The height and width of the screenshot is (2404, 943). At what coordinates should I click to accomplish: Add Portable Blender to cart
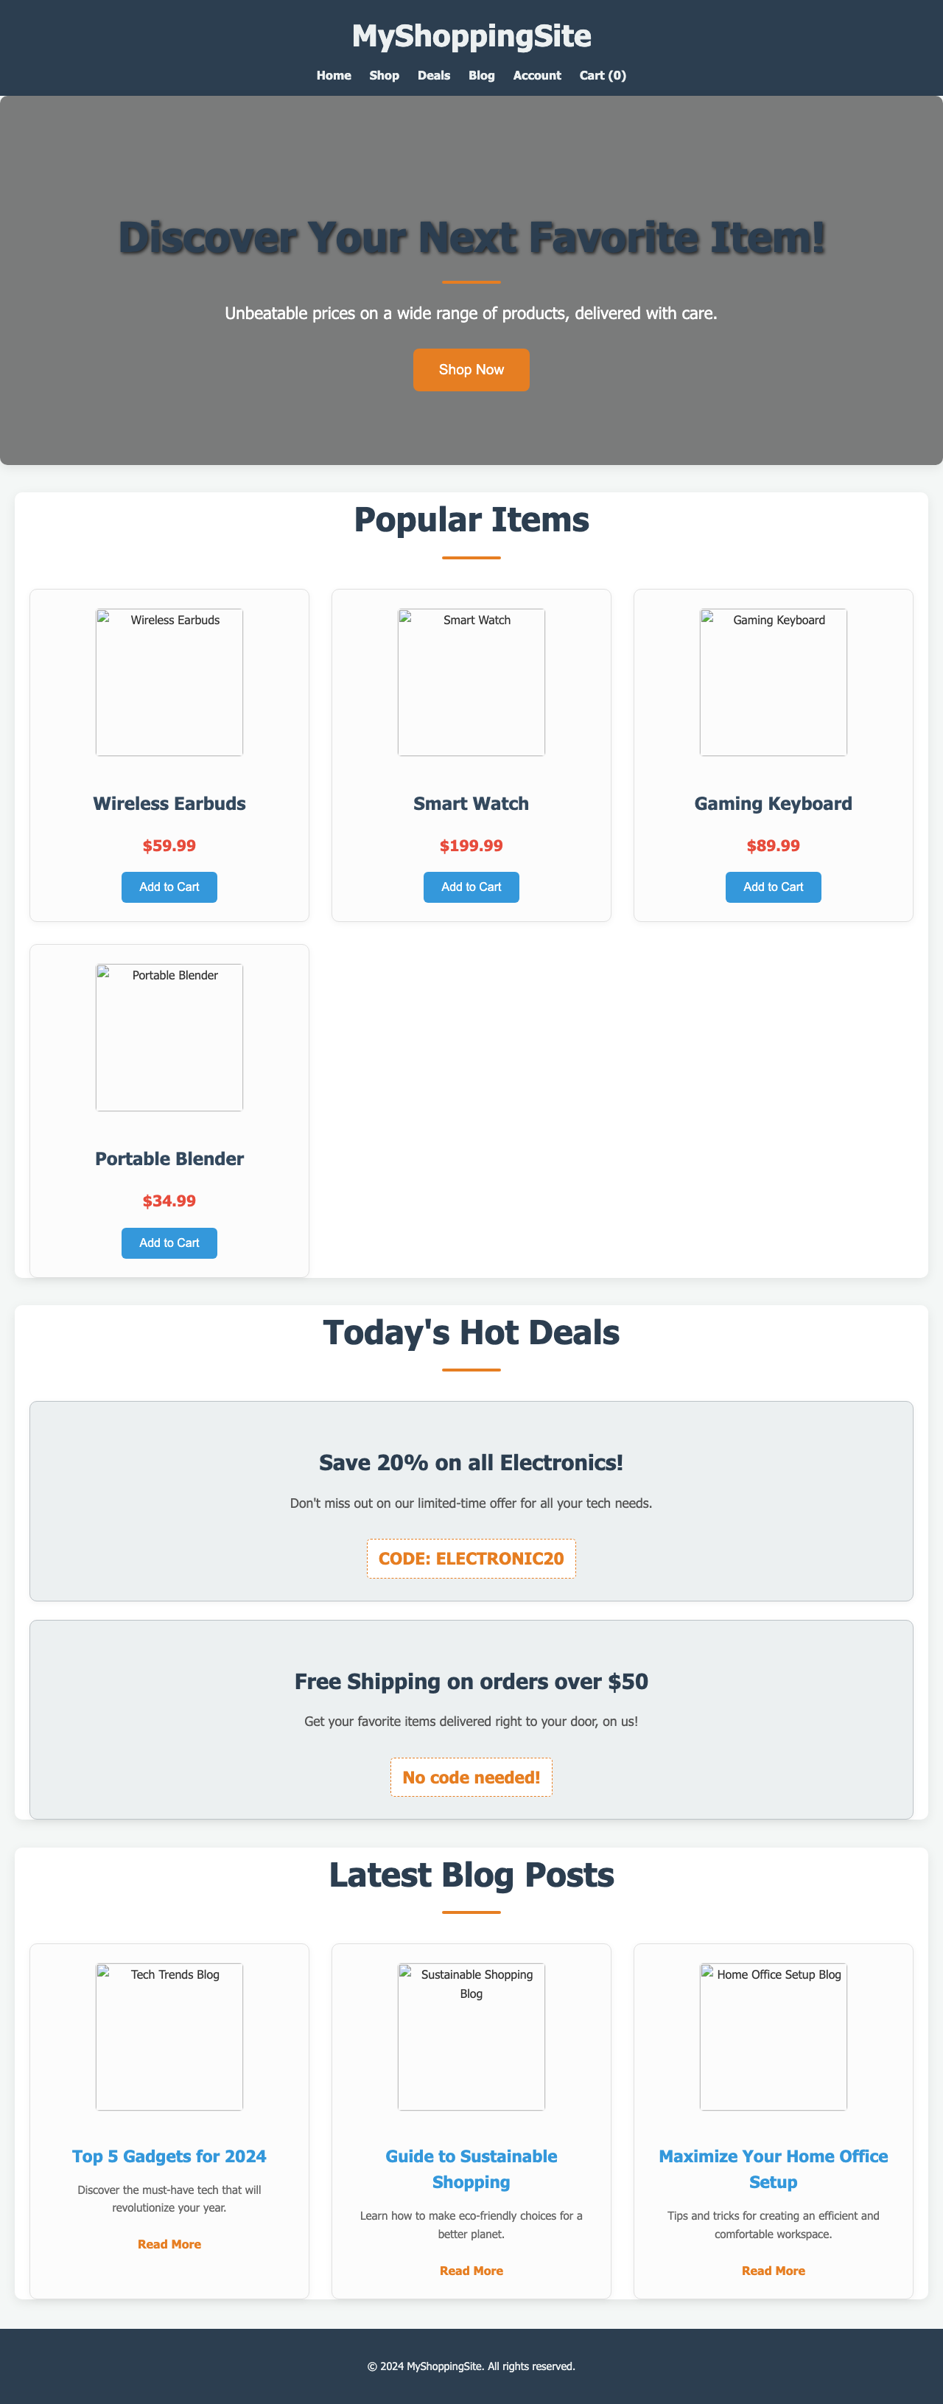click(169, 1243)
